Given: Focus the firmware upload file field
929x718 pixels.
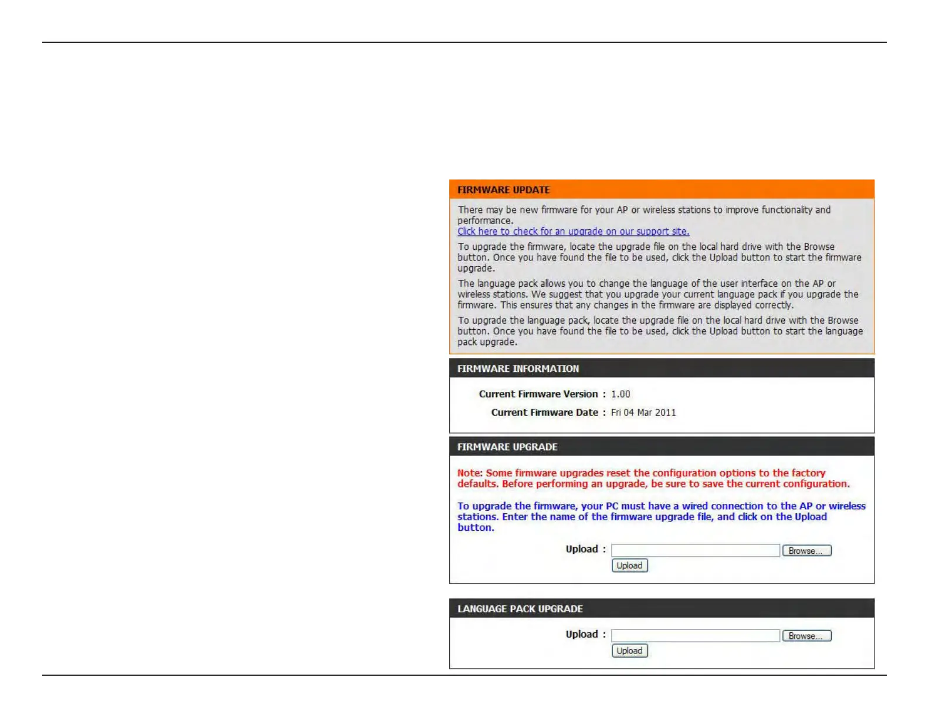Looking at the screenshot, I should pyautogui.click(x=696, y=551).
